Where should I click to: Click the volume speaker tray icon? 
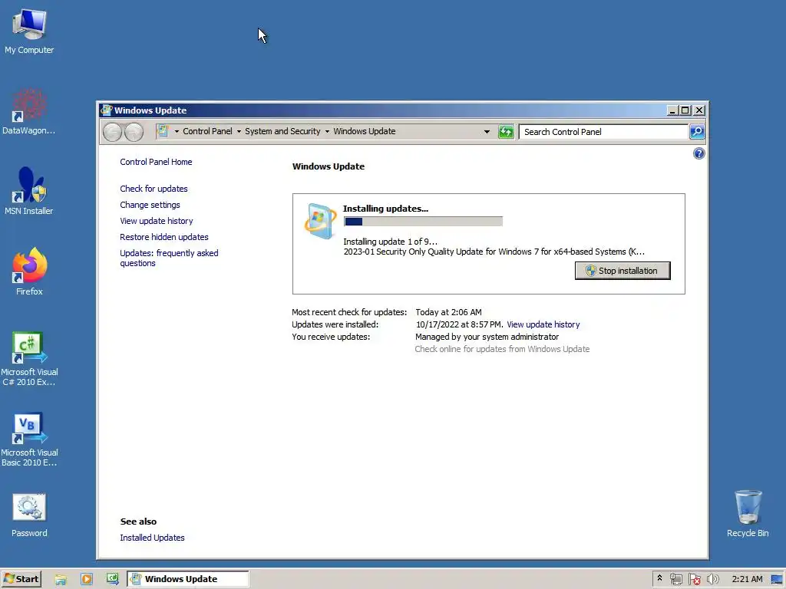(x=712, y=579)
